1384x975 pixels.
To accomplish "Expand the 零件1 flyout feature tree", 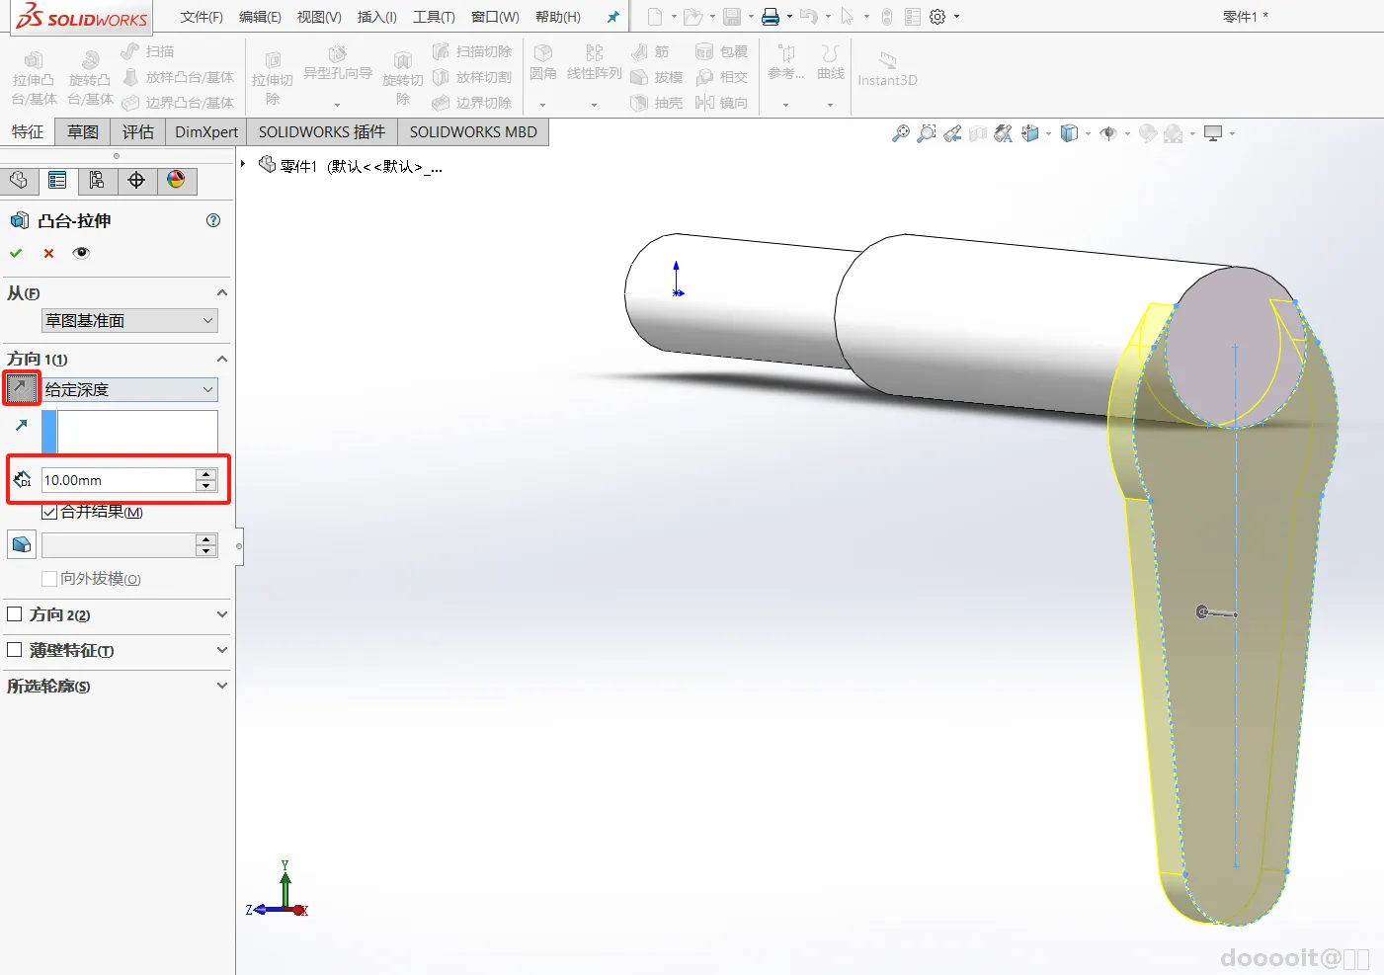I will coord(243,164).
